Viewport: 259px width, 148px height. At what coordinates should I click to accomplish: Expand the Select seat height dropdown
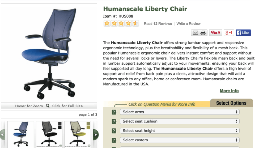pyautogui.click(x=180, y=131)
